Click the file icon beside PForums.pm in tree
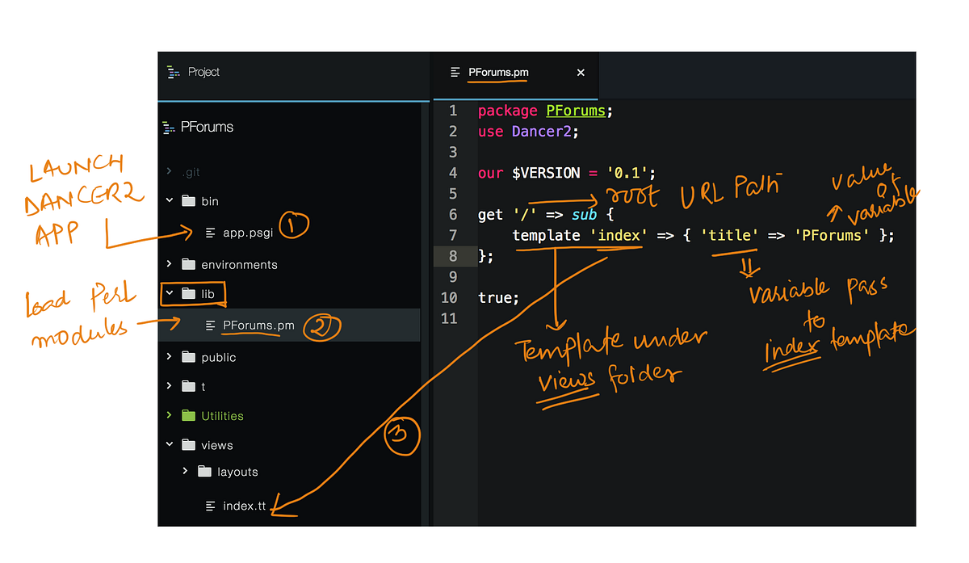Screen dimensions: 969x563 point(208,325)
